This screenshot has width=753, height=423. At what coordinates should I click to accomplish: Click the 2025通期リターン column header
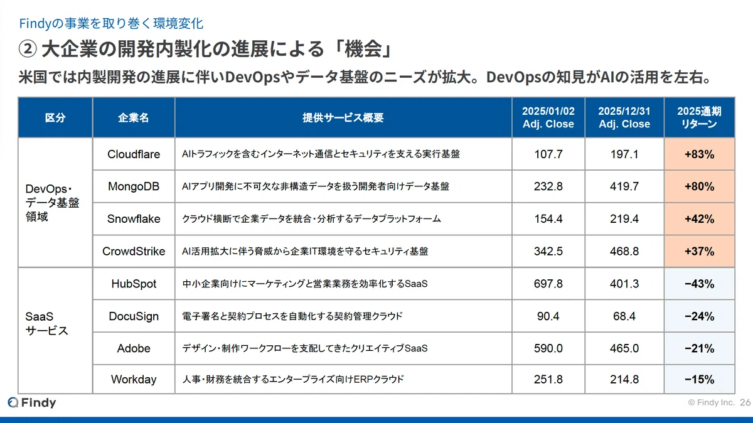click(x=700, y=117)
